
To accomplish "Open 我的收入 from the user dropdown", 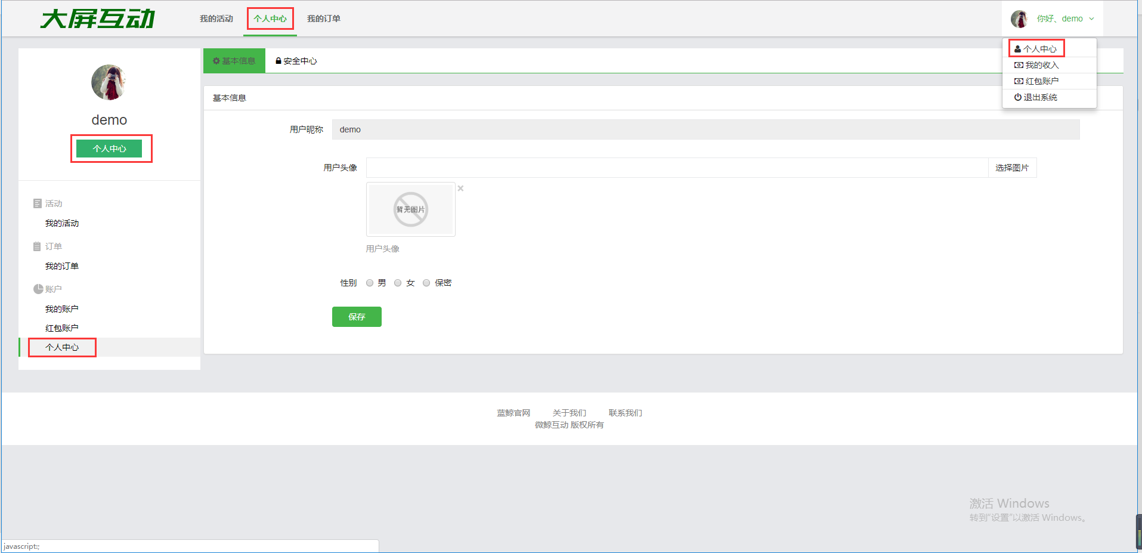I will [1041, 65].
